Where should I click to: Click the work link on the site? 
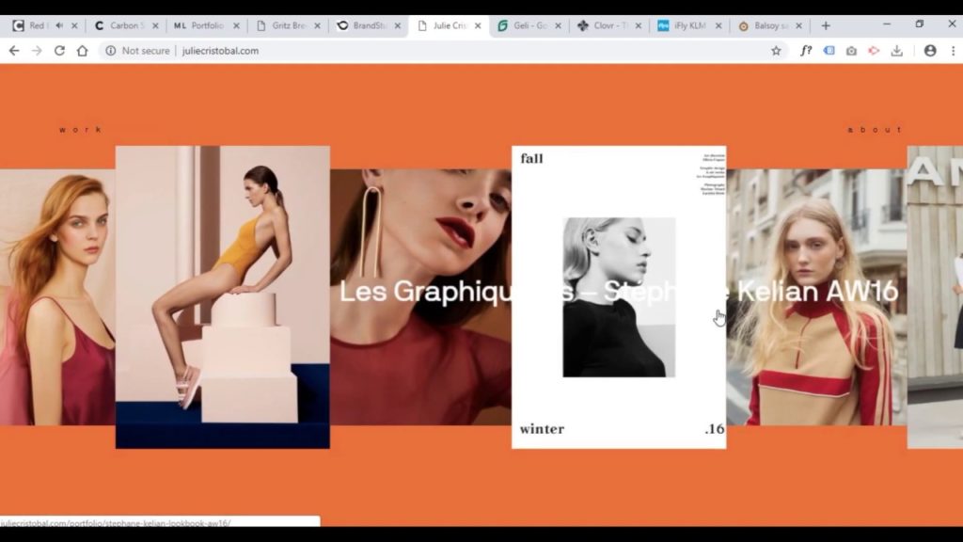point(82,129)
